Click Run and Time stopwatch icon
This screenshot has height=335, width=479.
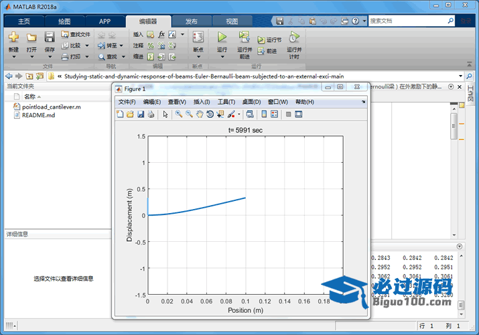pyautogui.click(x=294, y=37)
